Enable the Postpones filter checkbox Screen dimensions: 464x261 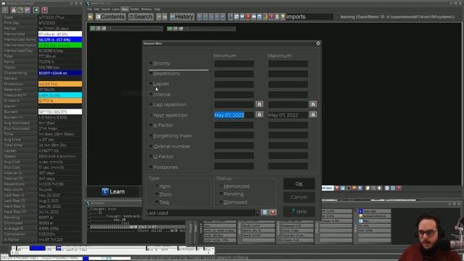point(151,167)
